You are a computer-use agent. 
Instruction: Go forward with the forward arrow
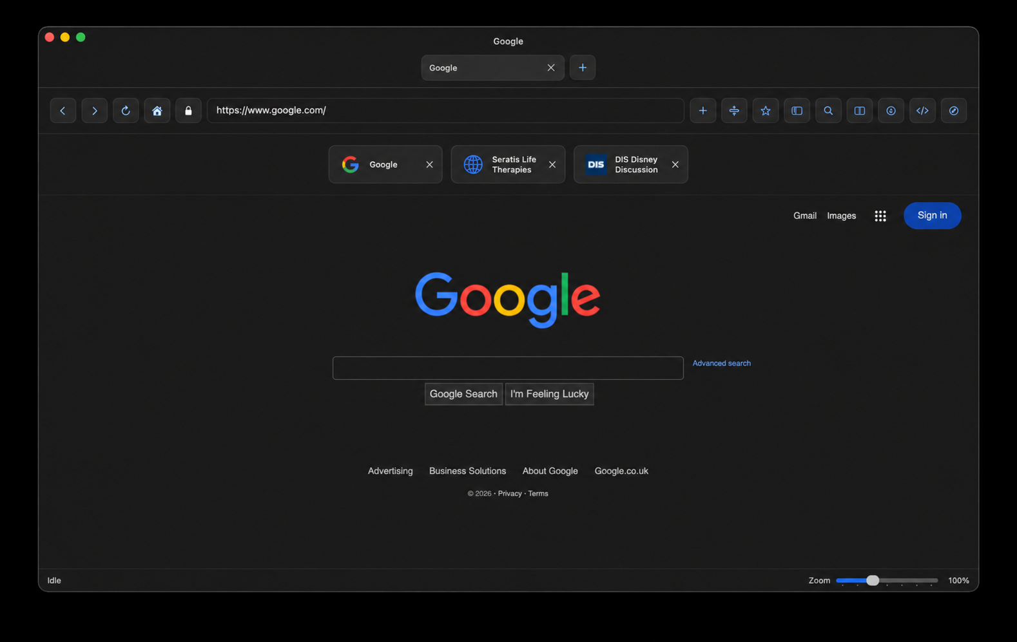94,111
